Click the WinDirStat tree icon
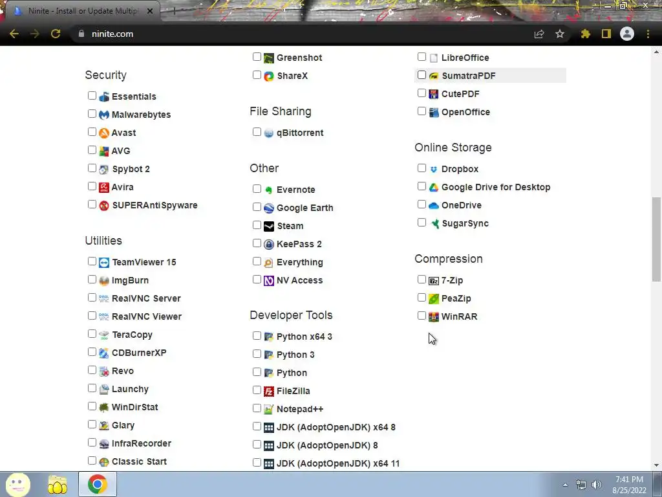 (104, 408)
